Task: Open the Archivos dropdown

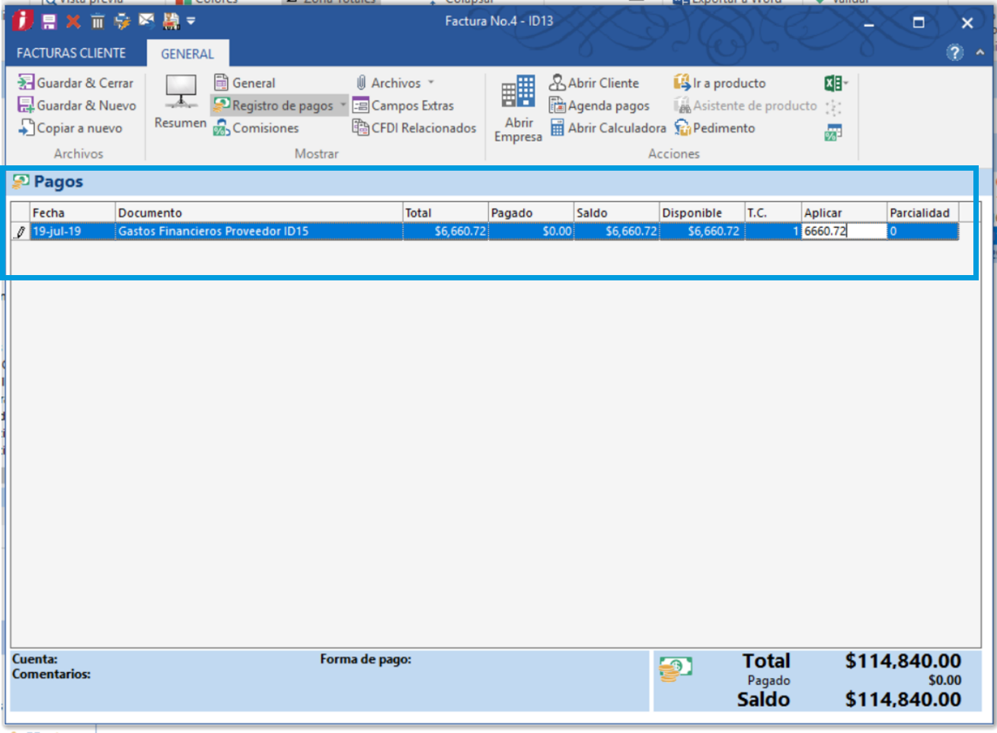Action: point(395,83)
